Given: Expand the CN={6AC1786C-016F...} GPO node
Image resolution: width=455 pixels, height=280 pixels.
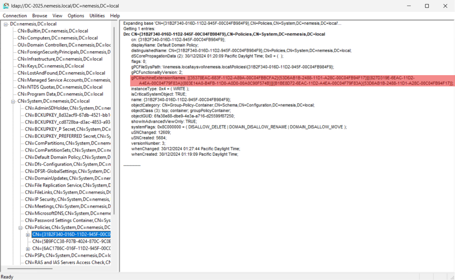Looking at the screenshot, I should click(27, 249).
